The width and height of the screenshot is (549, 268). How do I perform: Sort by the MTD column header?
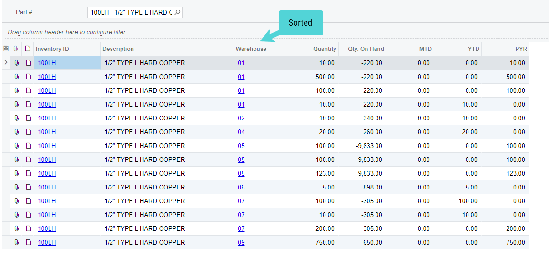[x=410, y=49]
